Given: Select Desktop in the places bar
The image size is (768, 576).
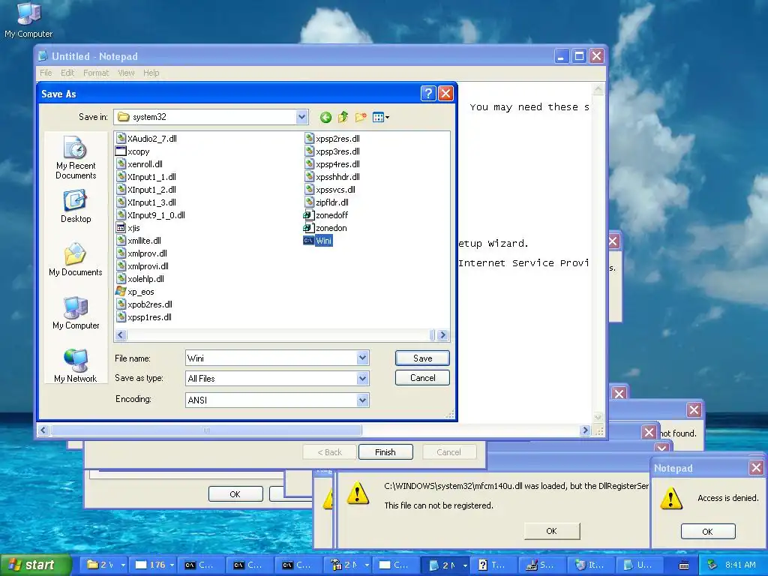Looking at the screenshot, I should pyautogui.click(x=76, y=207).
